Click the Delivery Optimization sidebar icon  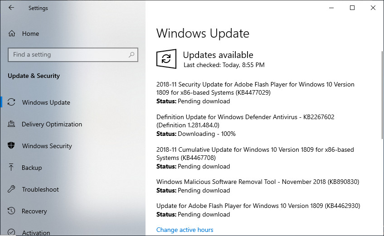12,124
